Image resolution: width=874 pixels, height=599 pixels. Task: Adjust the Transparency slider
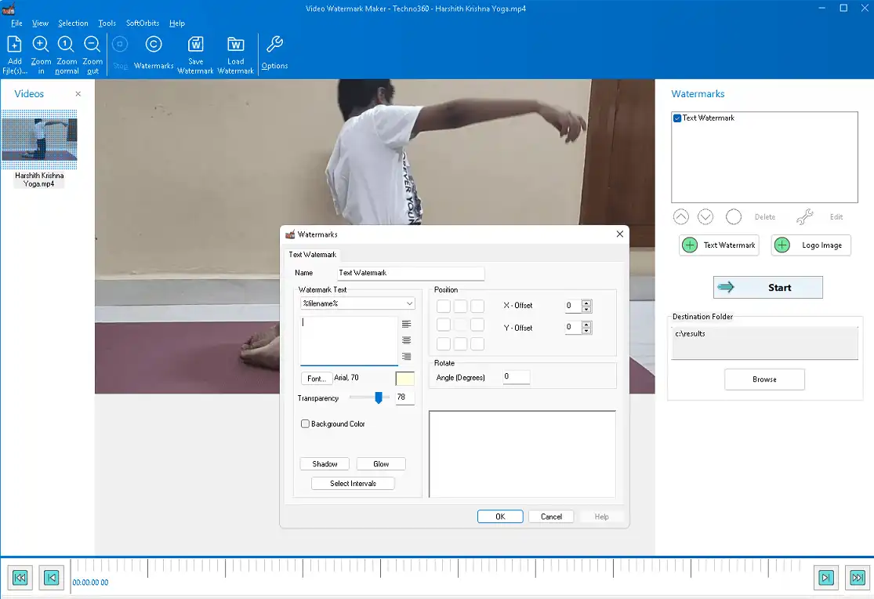379,398
